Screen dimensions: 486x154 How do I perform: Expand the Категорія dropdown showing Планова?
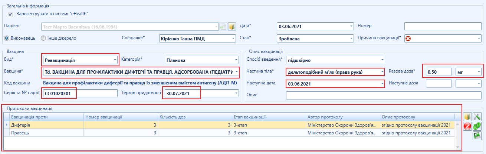(x=236, y=60)
